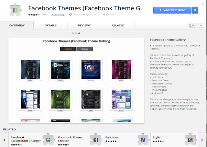Click the Installed toggle in the gallery screenshot
Viewport: 207px width, 147px height.
[68, 49]
